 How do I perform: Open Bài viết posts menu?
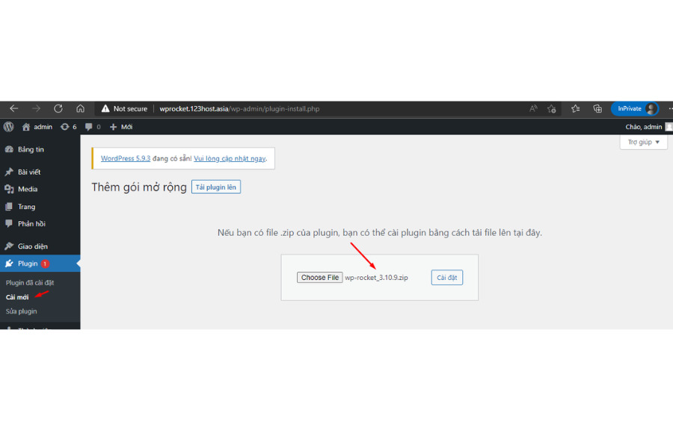[28, 172]
